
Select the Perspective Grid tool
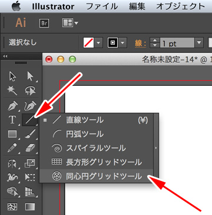click(x=30, y=192)
